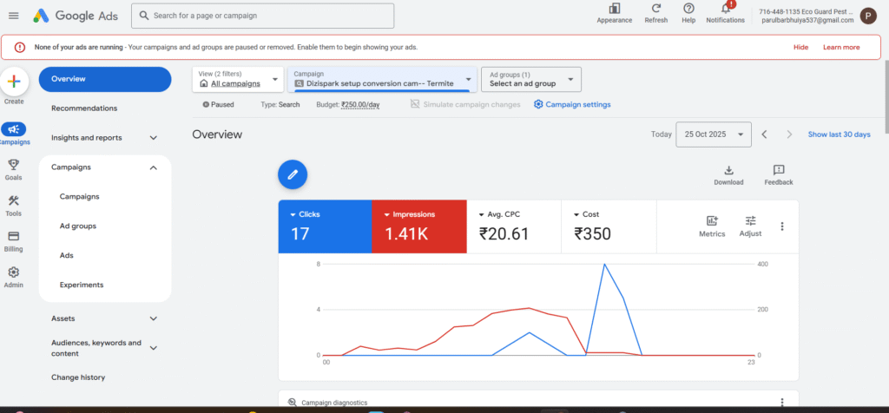
Task: Click the Refresh icon in header
Action: point(656,10)
